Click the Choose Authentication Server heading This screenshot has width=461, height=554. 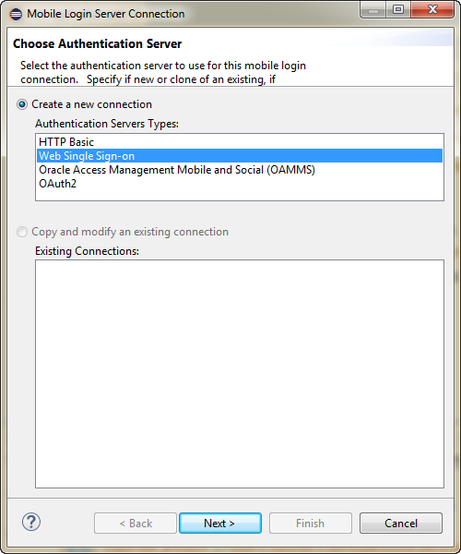click(x=98, y=43)
